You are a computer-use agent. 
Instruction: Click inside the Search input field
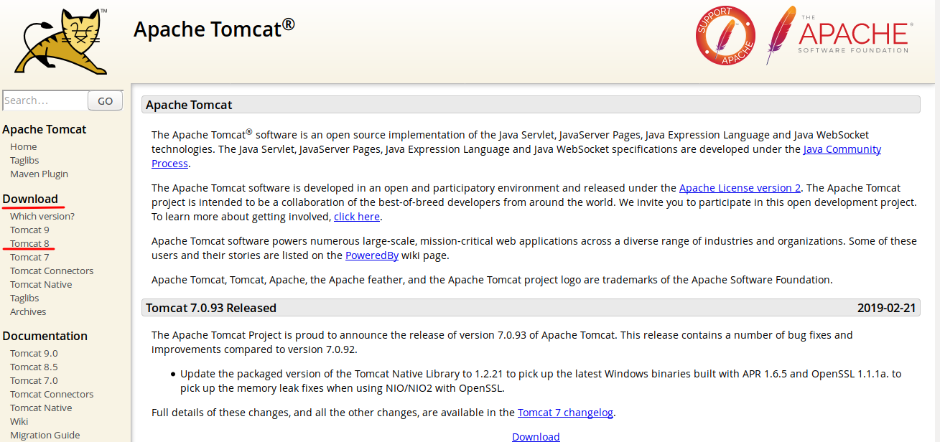click(45, 100)
